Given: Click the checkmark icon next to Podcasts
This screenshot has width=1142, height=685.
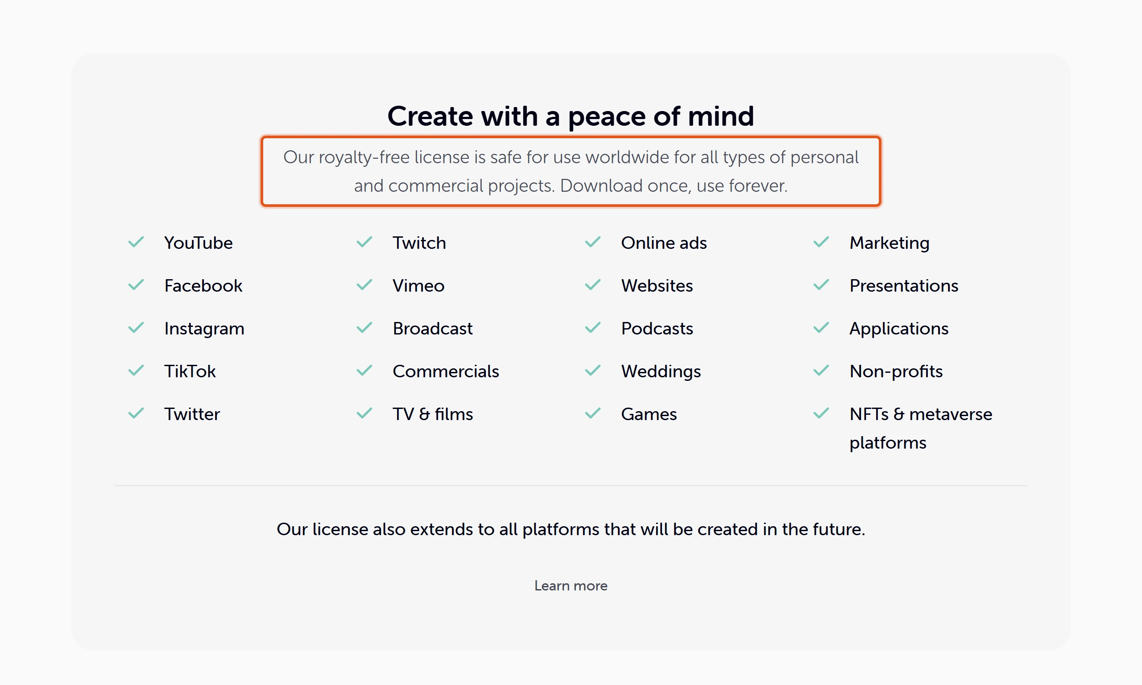Looking at the screenshot, I should coord(593,328).
